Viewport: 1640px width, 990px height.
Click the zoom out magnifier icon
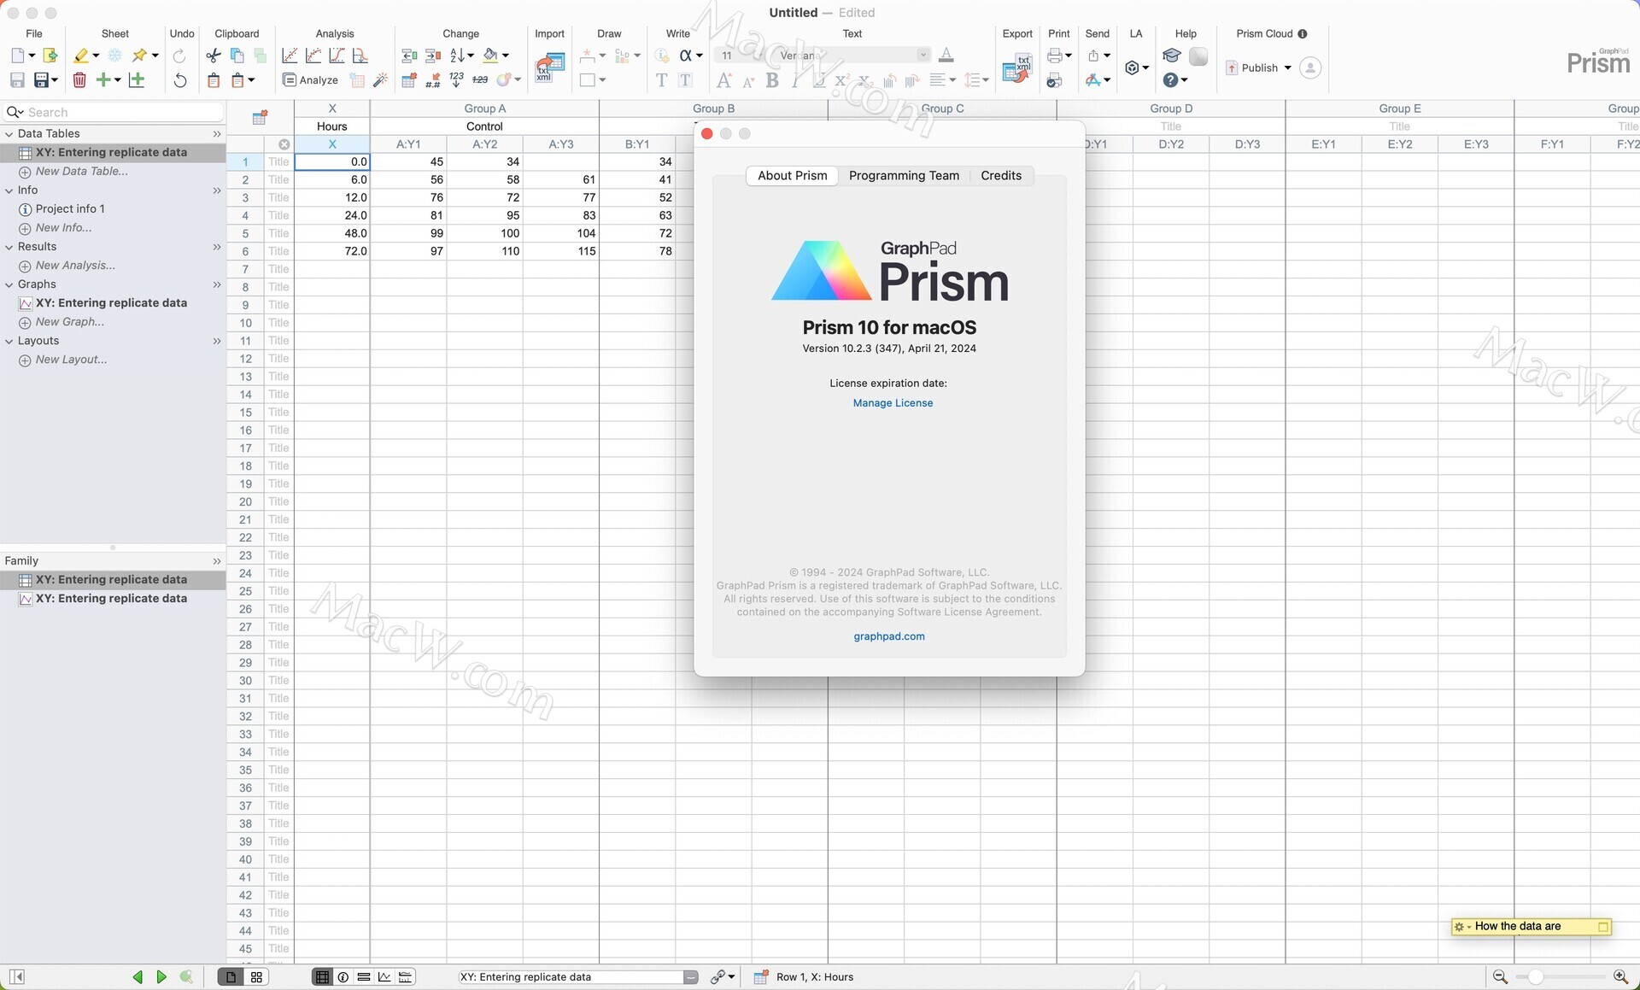click(x=1500, y=976)
